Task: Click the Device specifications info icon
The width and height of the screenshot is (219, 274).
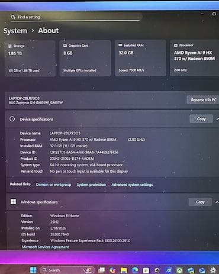Action: (12, 119)
